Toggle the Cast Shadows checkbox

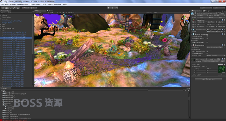click(x=207, y=36)
